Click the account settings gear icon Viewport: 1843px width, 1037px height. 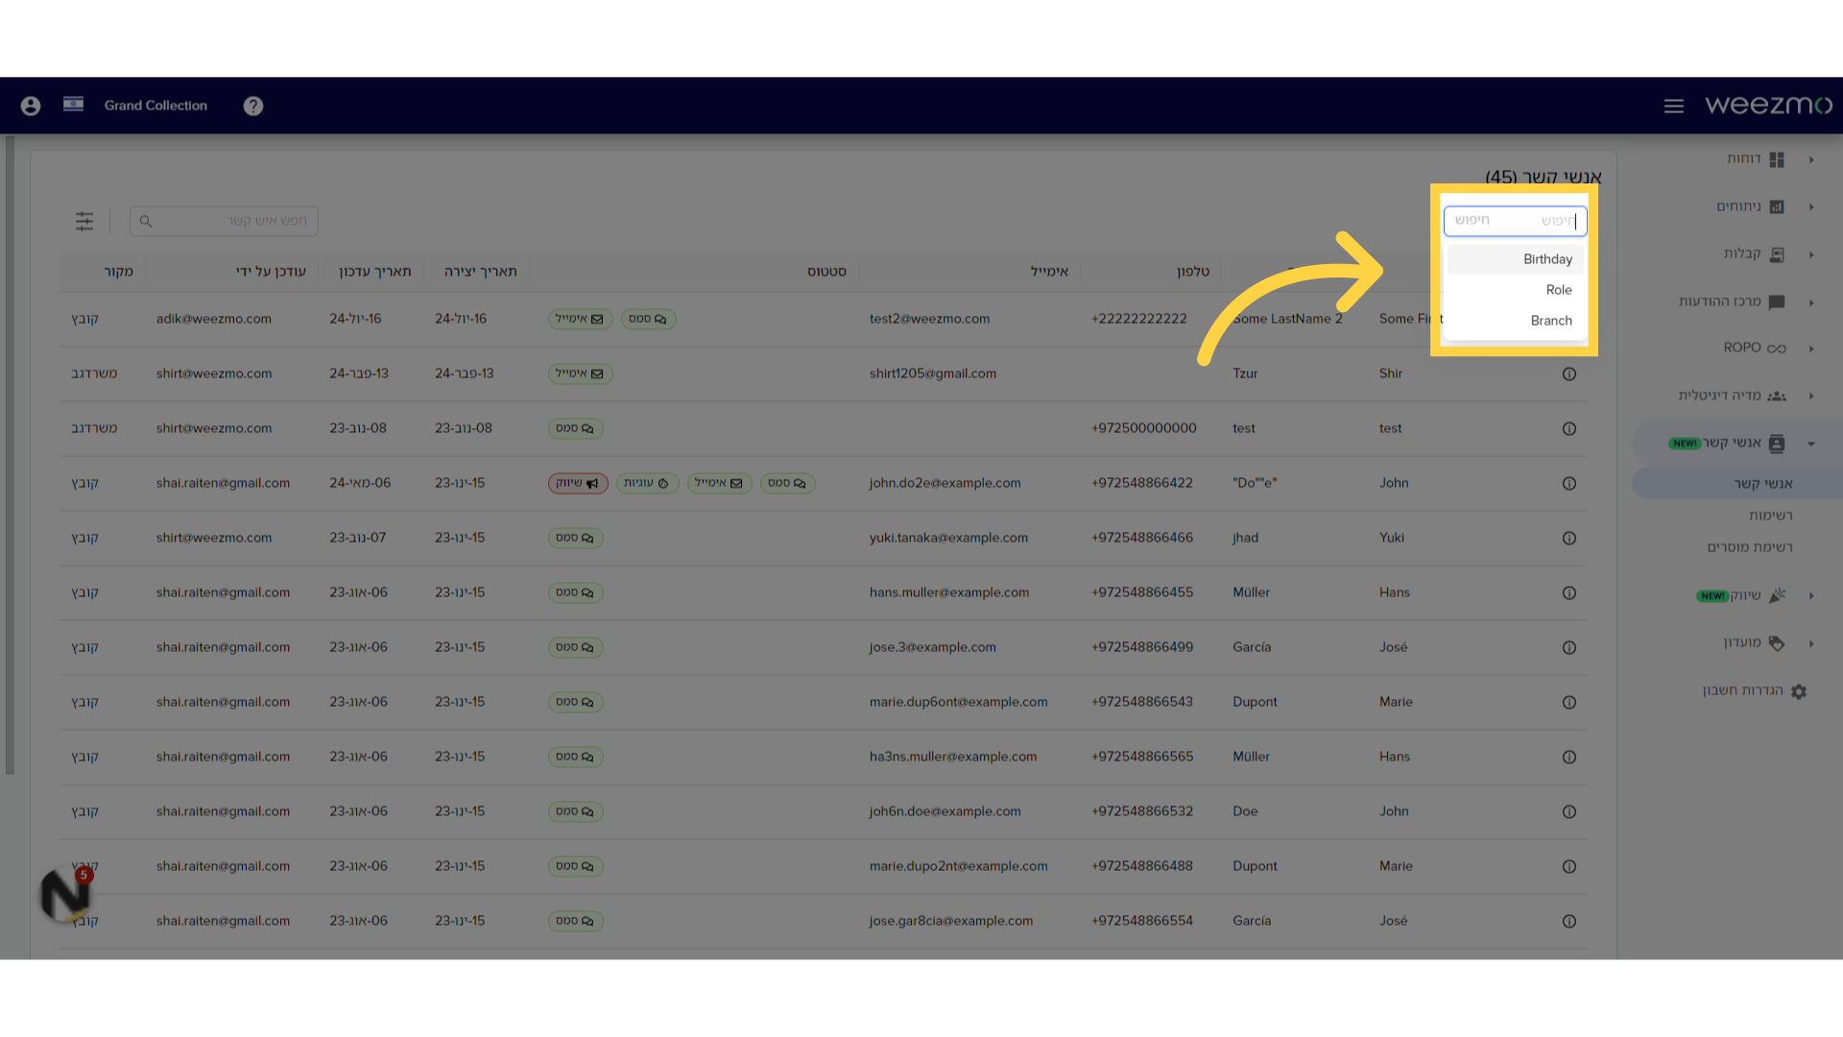(x=1799, y=691)
